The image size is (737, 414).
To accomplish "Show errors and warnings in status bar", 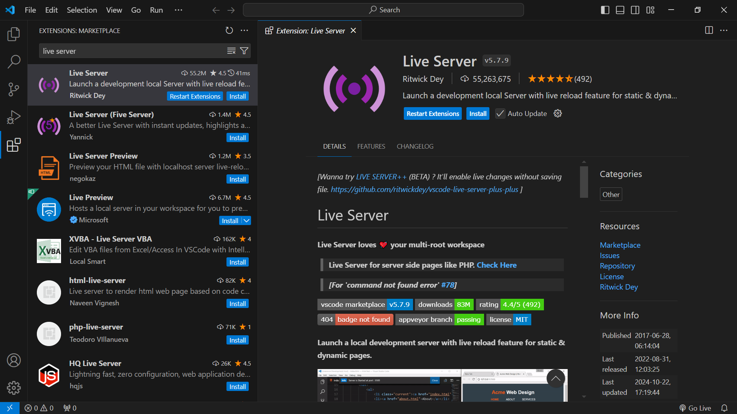I will coord(39,408).
